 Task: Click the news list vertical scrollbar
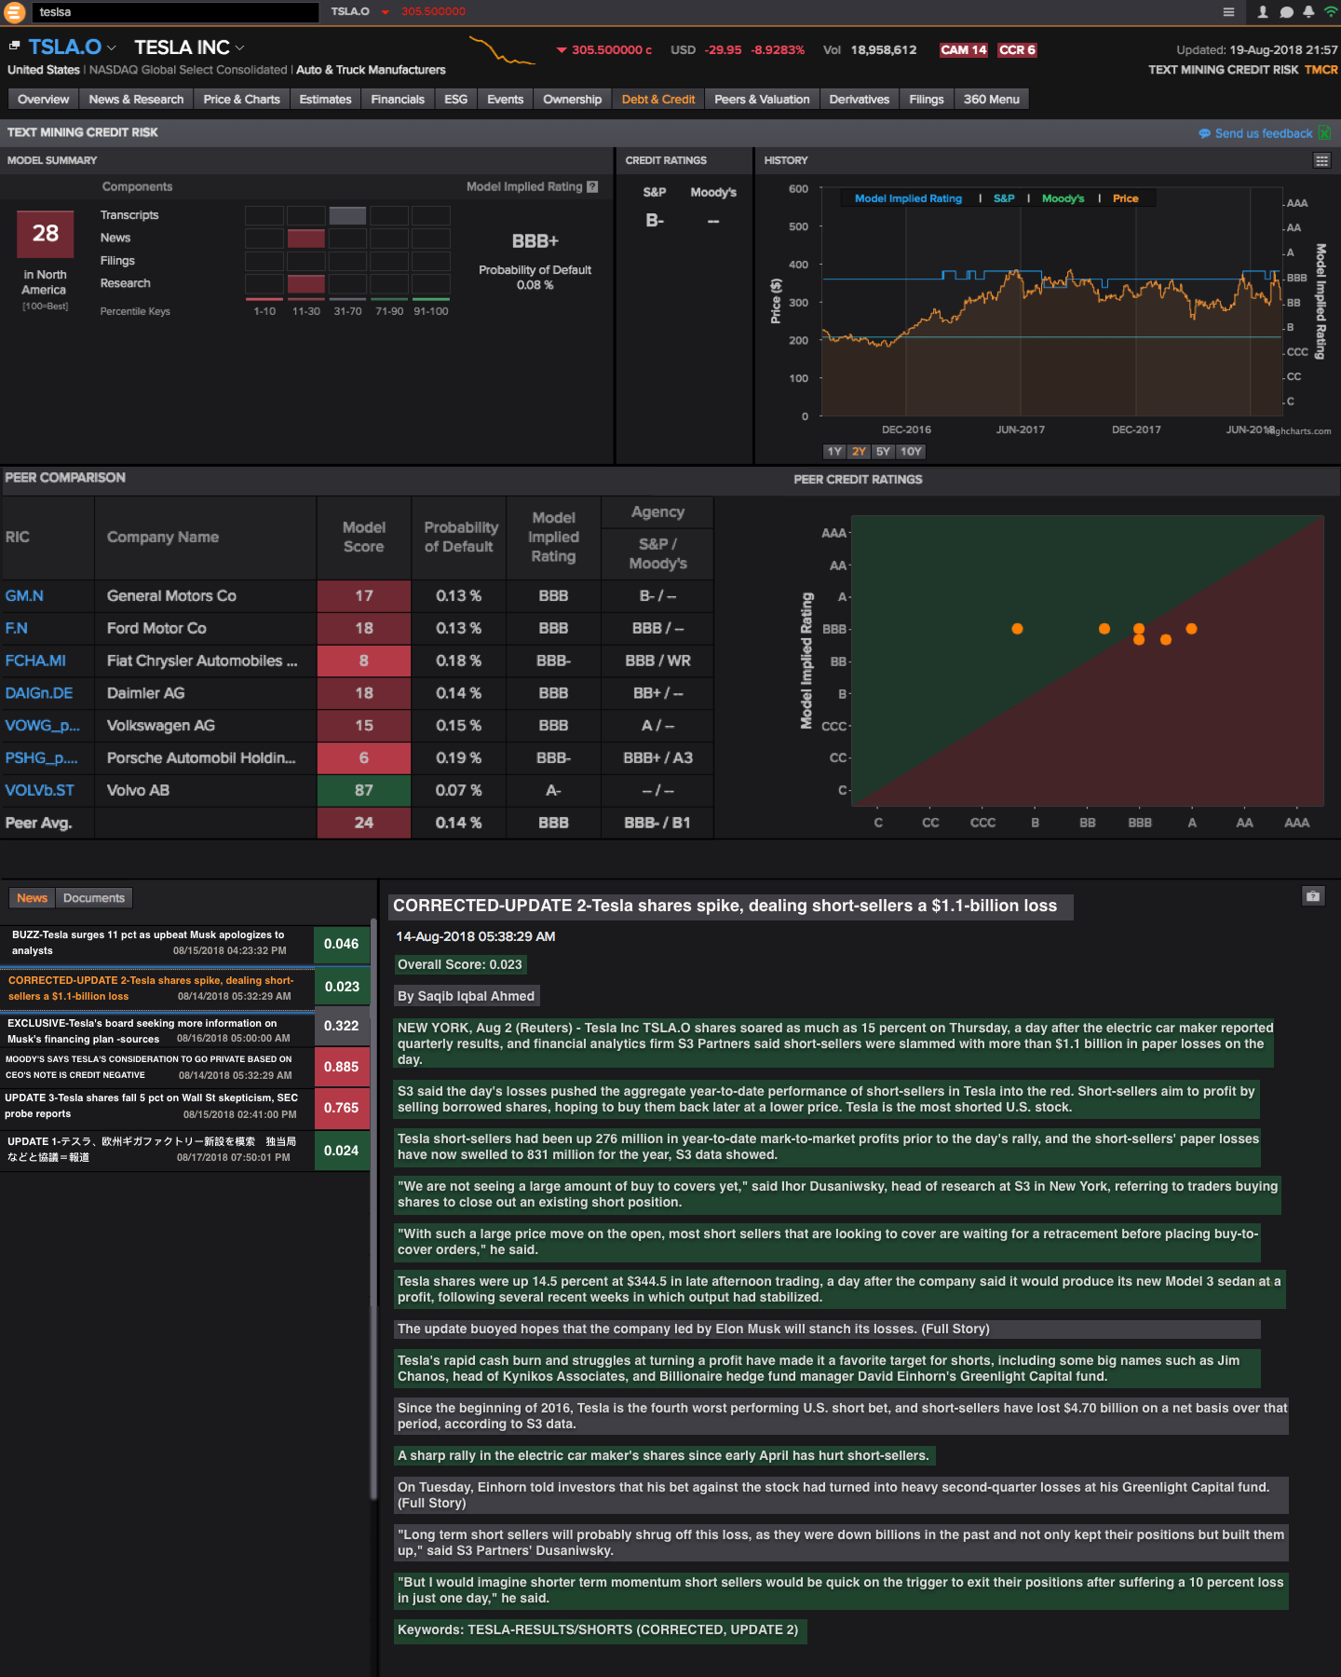[373, 1209]
